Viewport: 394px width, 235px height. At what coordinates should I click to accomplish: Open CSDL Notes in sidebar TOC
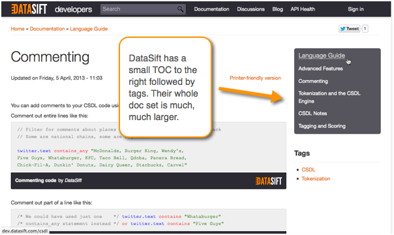point(312,114)
